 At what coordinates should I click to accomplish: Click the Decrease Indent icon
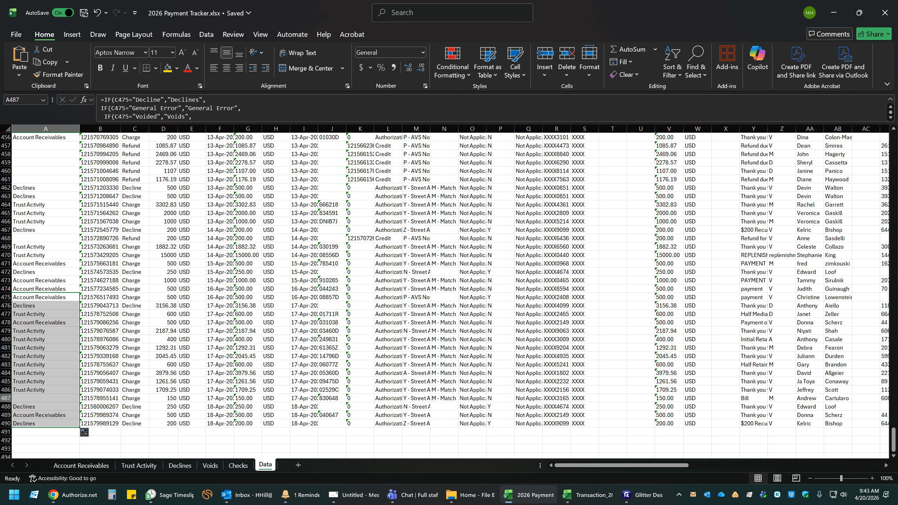[x=253, y=68]
